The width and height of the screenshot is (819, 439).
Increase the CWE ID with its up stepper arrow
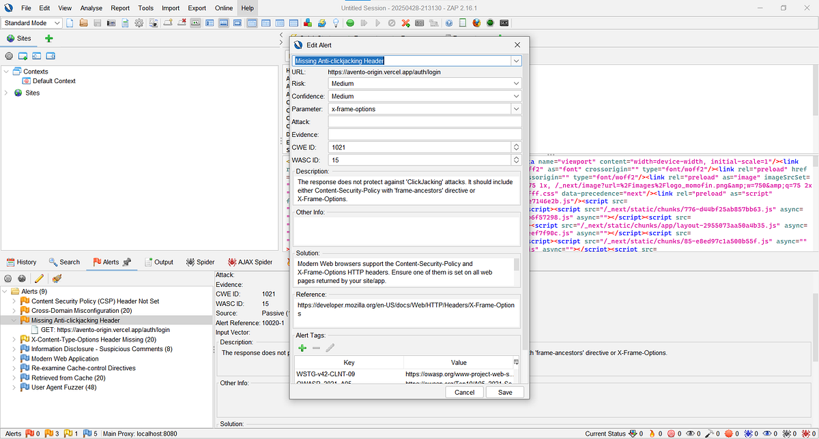517,145
